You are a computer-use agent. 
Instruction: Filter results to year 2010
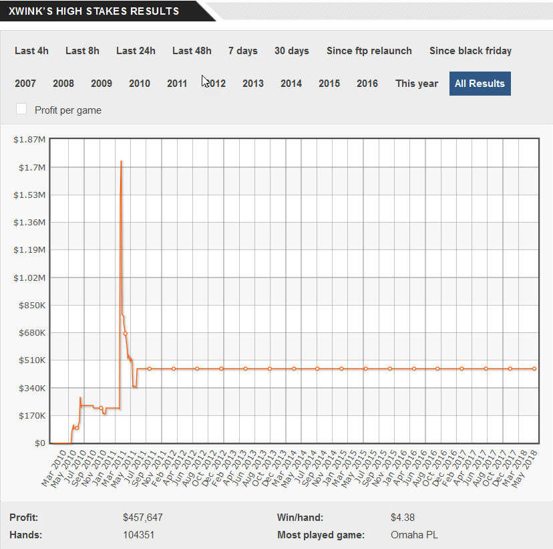point(140,84)
